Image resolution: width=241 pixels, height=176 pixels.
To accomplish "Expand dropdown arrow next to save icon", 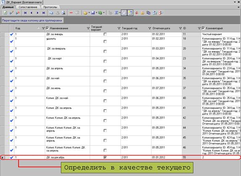I will click(97, 13).
